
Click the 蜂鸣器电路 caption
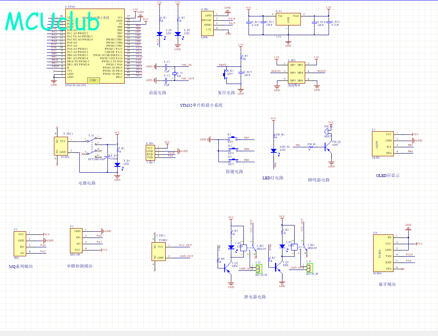(x=319, y=180)
